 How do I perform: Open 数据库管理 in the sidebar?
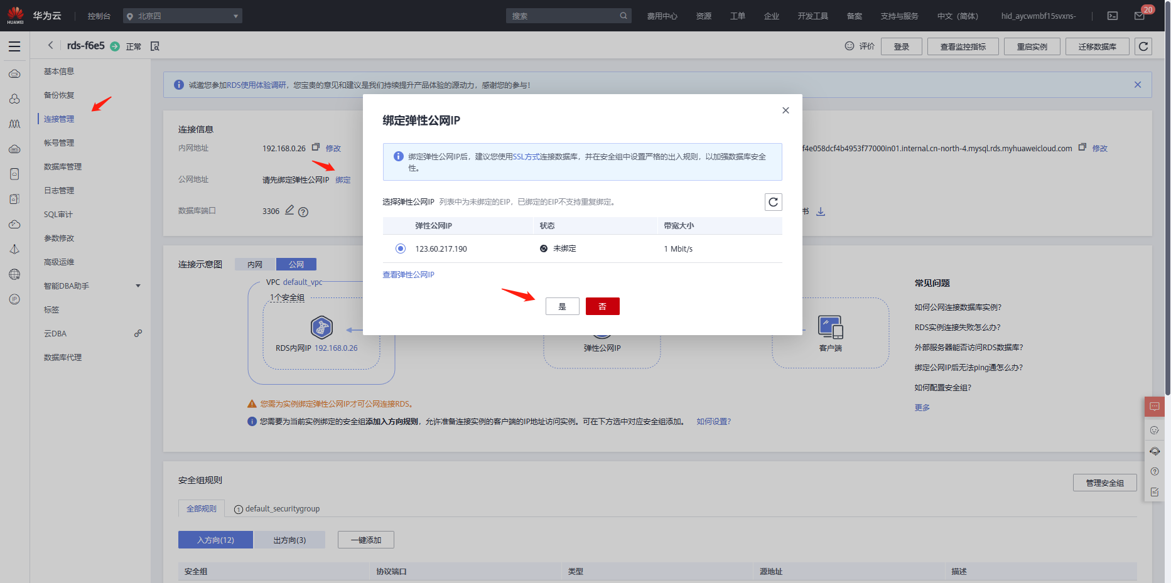[x=63, y=167]
